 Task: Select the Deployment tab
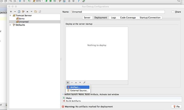101,18
